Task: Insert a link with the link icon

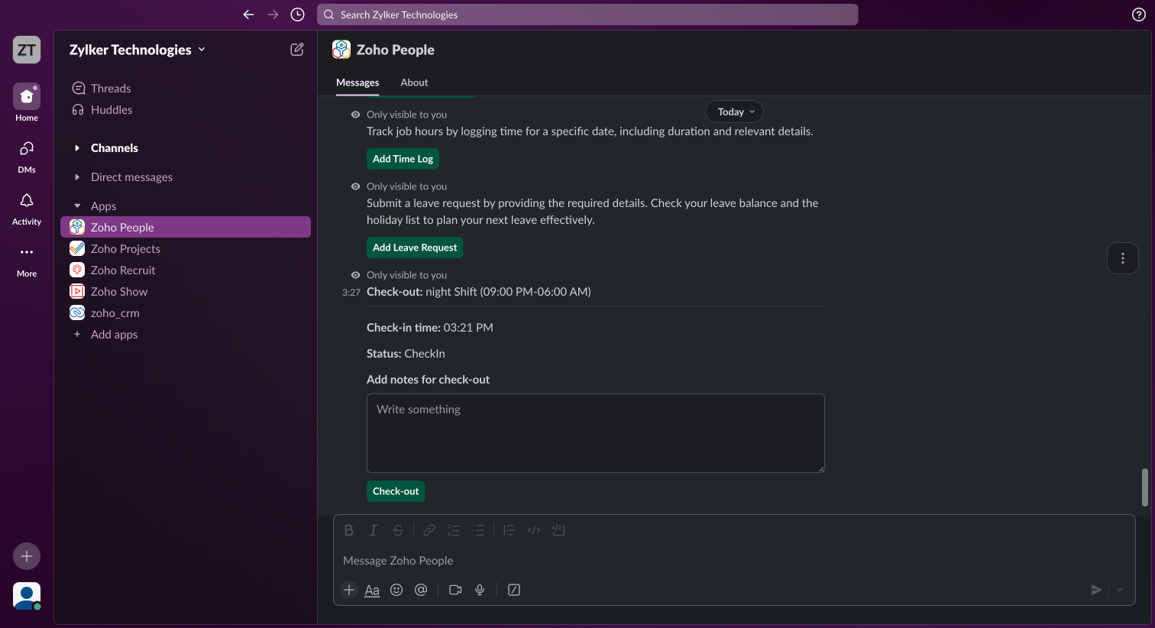Action: [429, 530]
